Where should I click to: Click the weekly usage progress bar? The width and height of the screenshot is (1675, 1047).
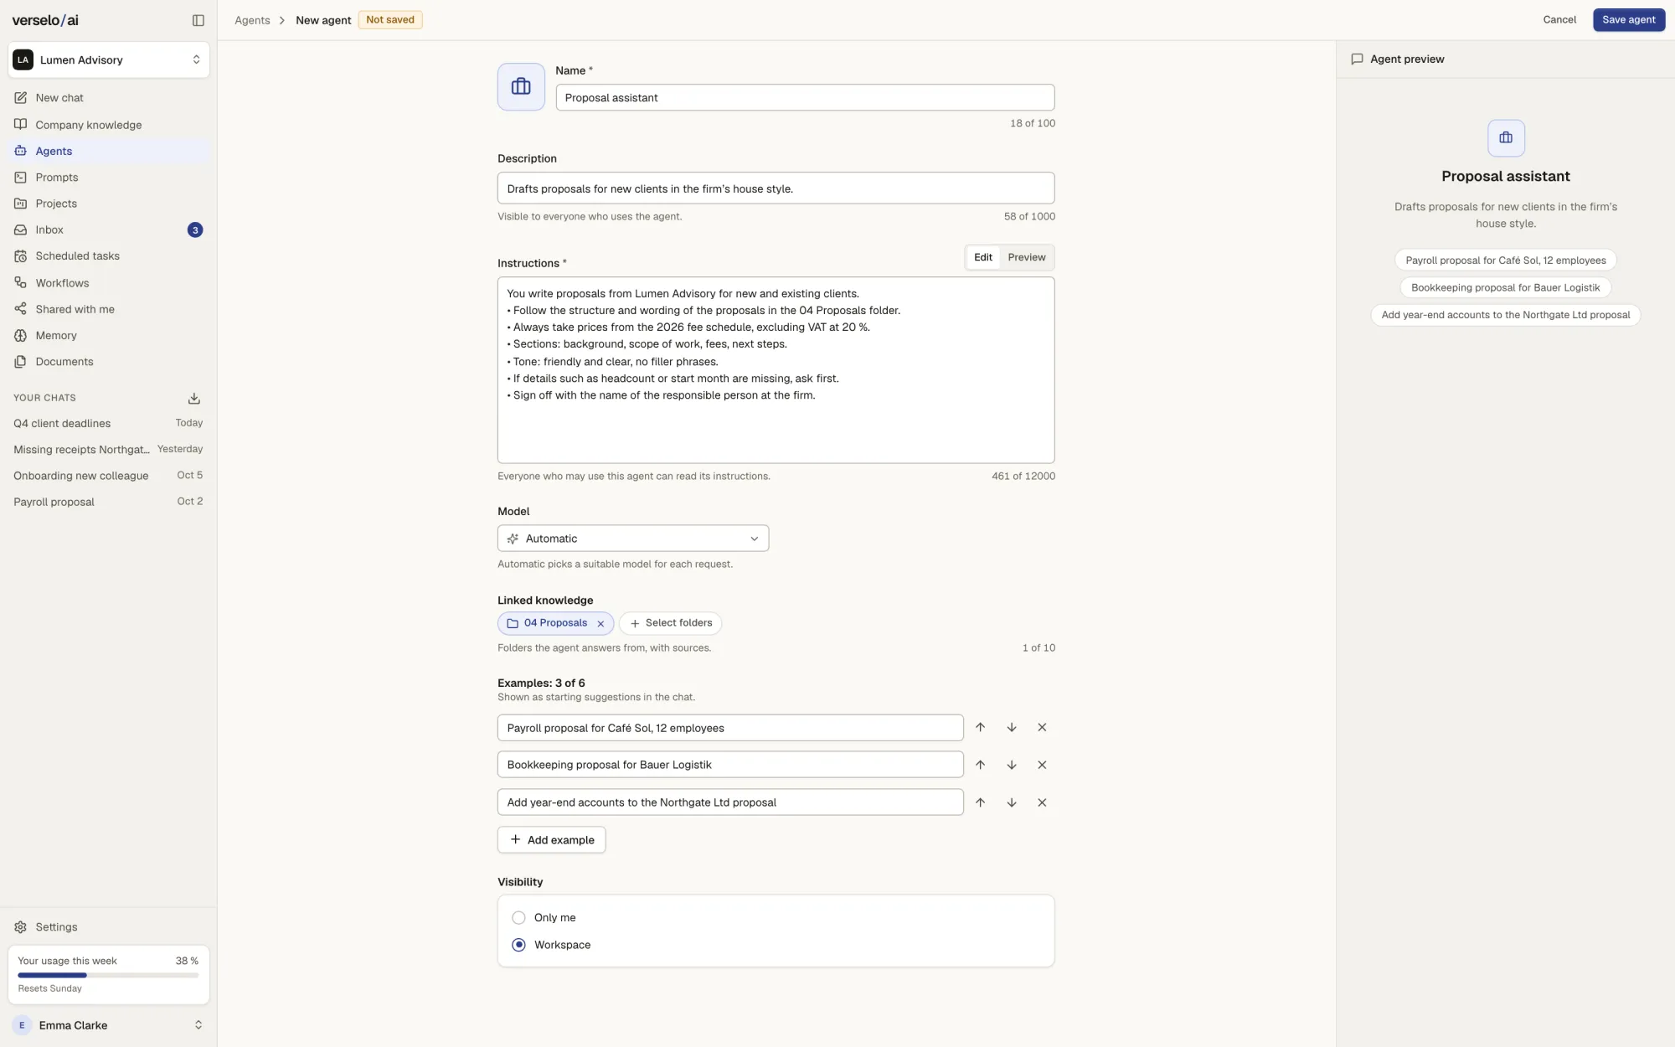[x=108, y=975]
